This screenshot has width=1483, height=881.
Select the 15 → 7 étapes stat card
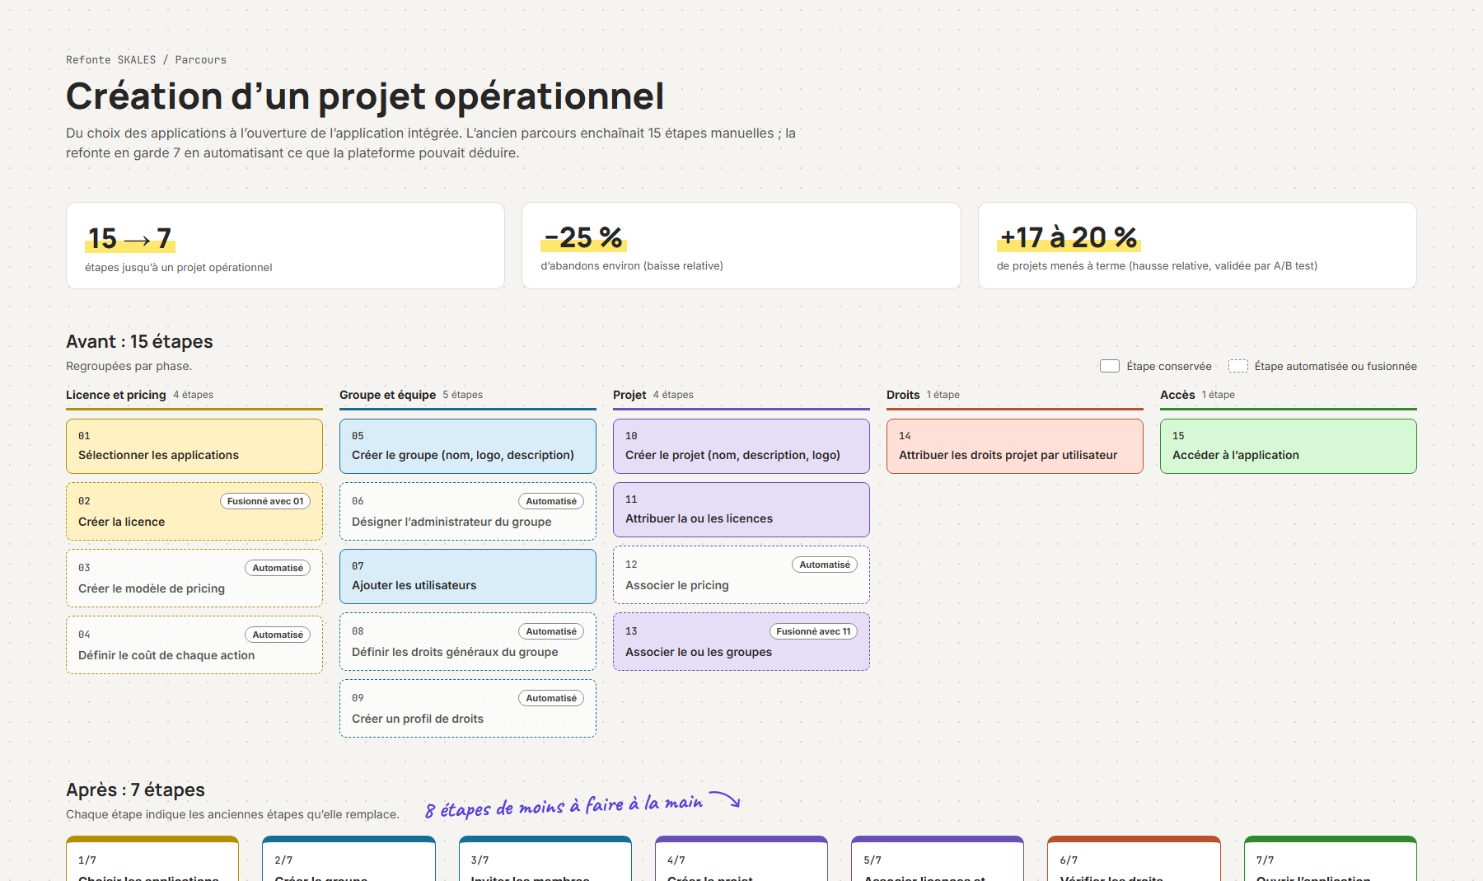click(x=285, y=246)
